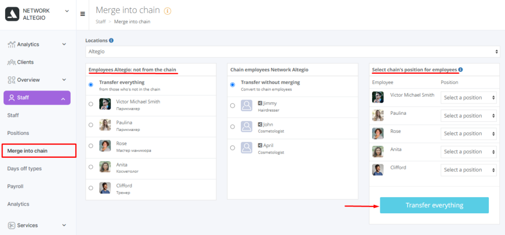Image resolution: width=505 pixels, height=235 pixels.
Task: Select Clifford radio button
Action: point(91,188)
